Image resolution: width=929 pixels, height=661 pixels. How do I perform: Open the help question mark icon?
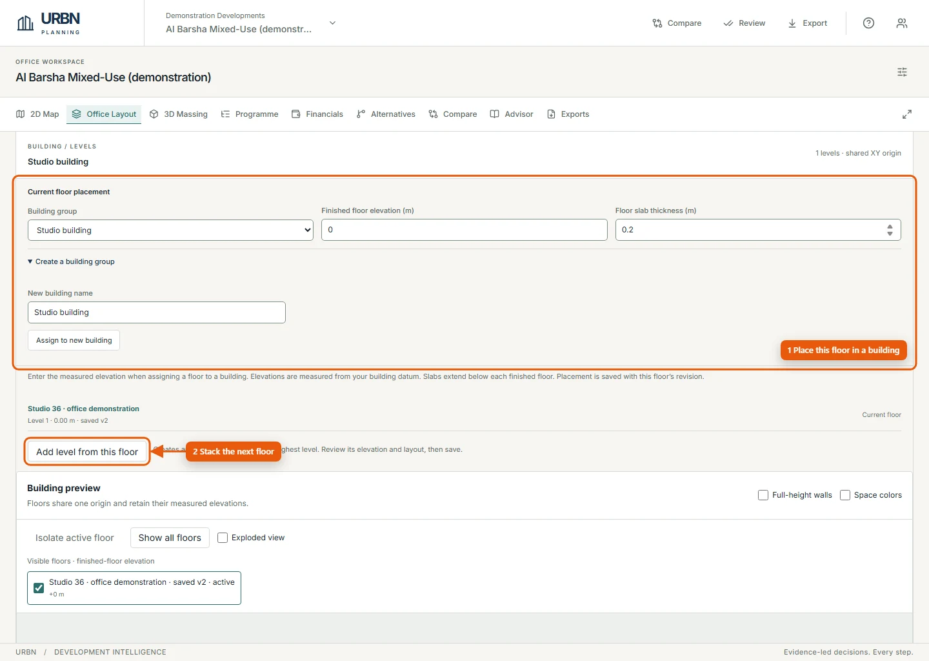pyautogui.click(x=868, y=23)
